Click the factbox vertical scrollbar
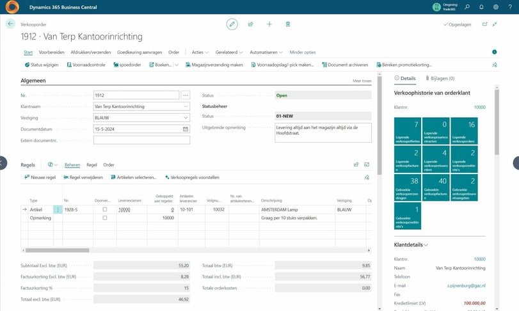 coord(497,121)
